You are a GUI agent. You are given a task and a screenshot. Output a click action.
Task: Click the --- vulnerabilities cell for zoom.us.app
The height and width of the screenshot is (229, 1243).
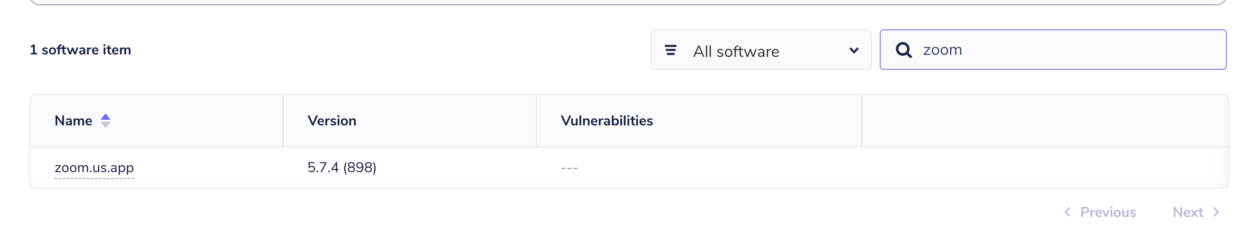pyautogui.click(x=569, y=168)
